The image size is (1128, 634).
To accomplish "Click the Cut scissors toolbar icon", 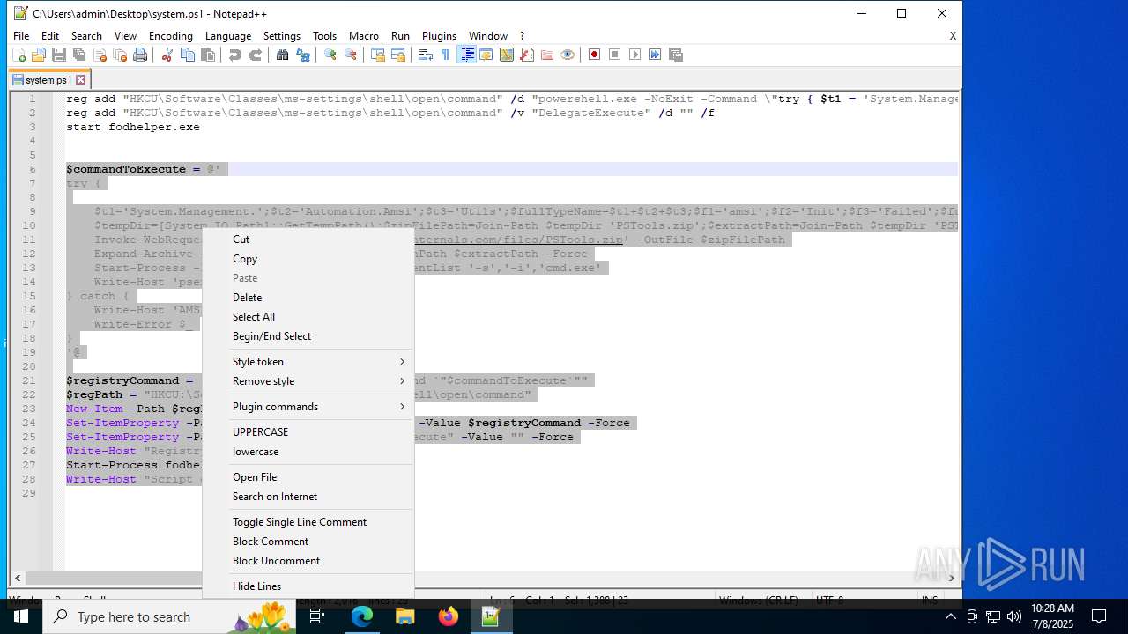I will [167, 55].
